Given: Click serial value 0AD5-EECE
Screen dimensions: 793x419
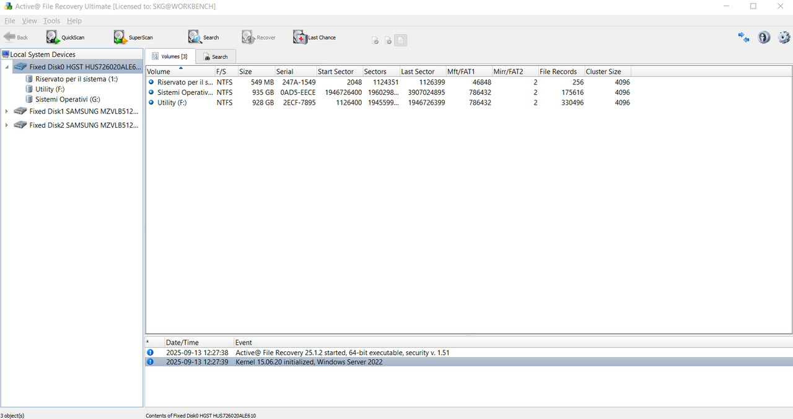Looking at the screenshot, I should (297, 92).
